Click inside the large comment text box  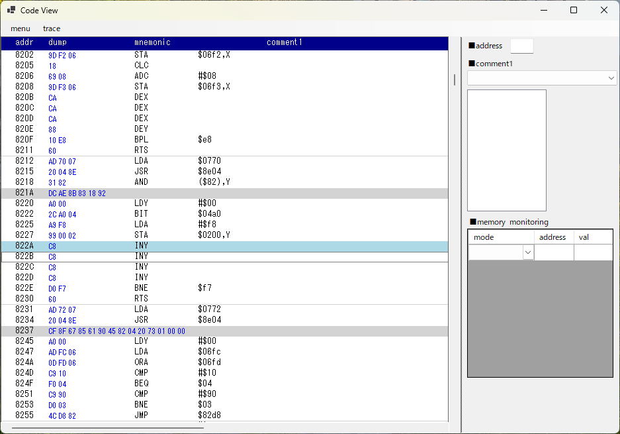click(x=507, y=150)
